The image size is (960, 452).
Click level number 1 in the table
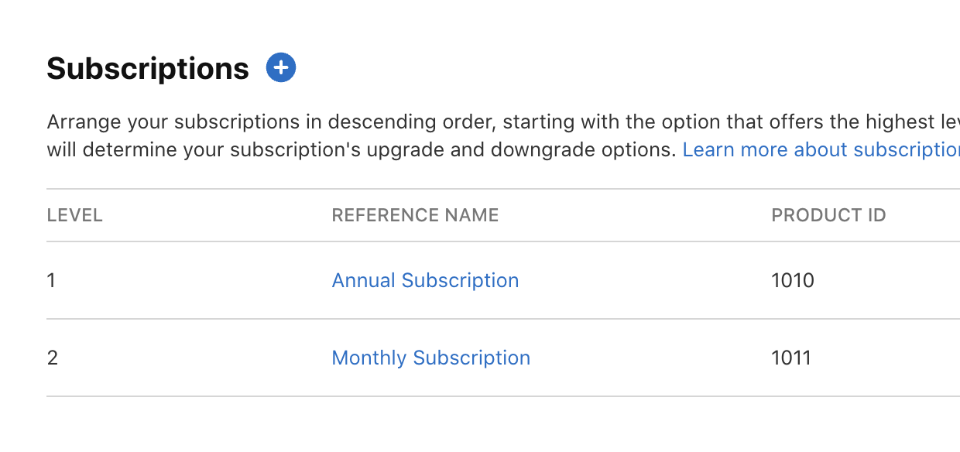pos(51,280)
